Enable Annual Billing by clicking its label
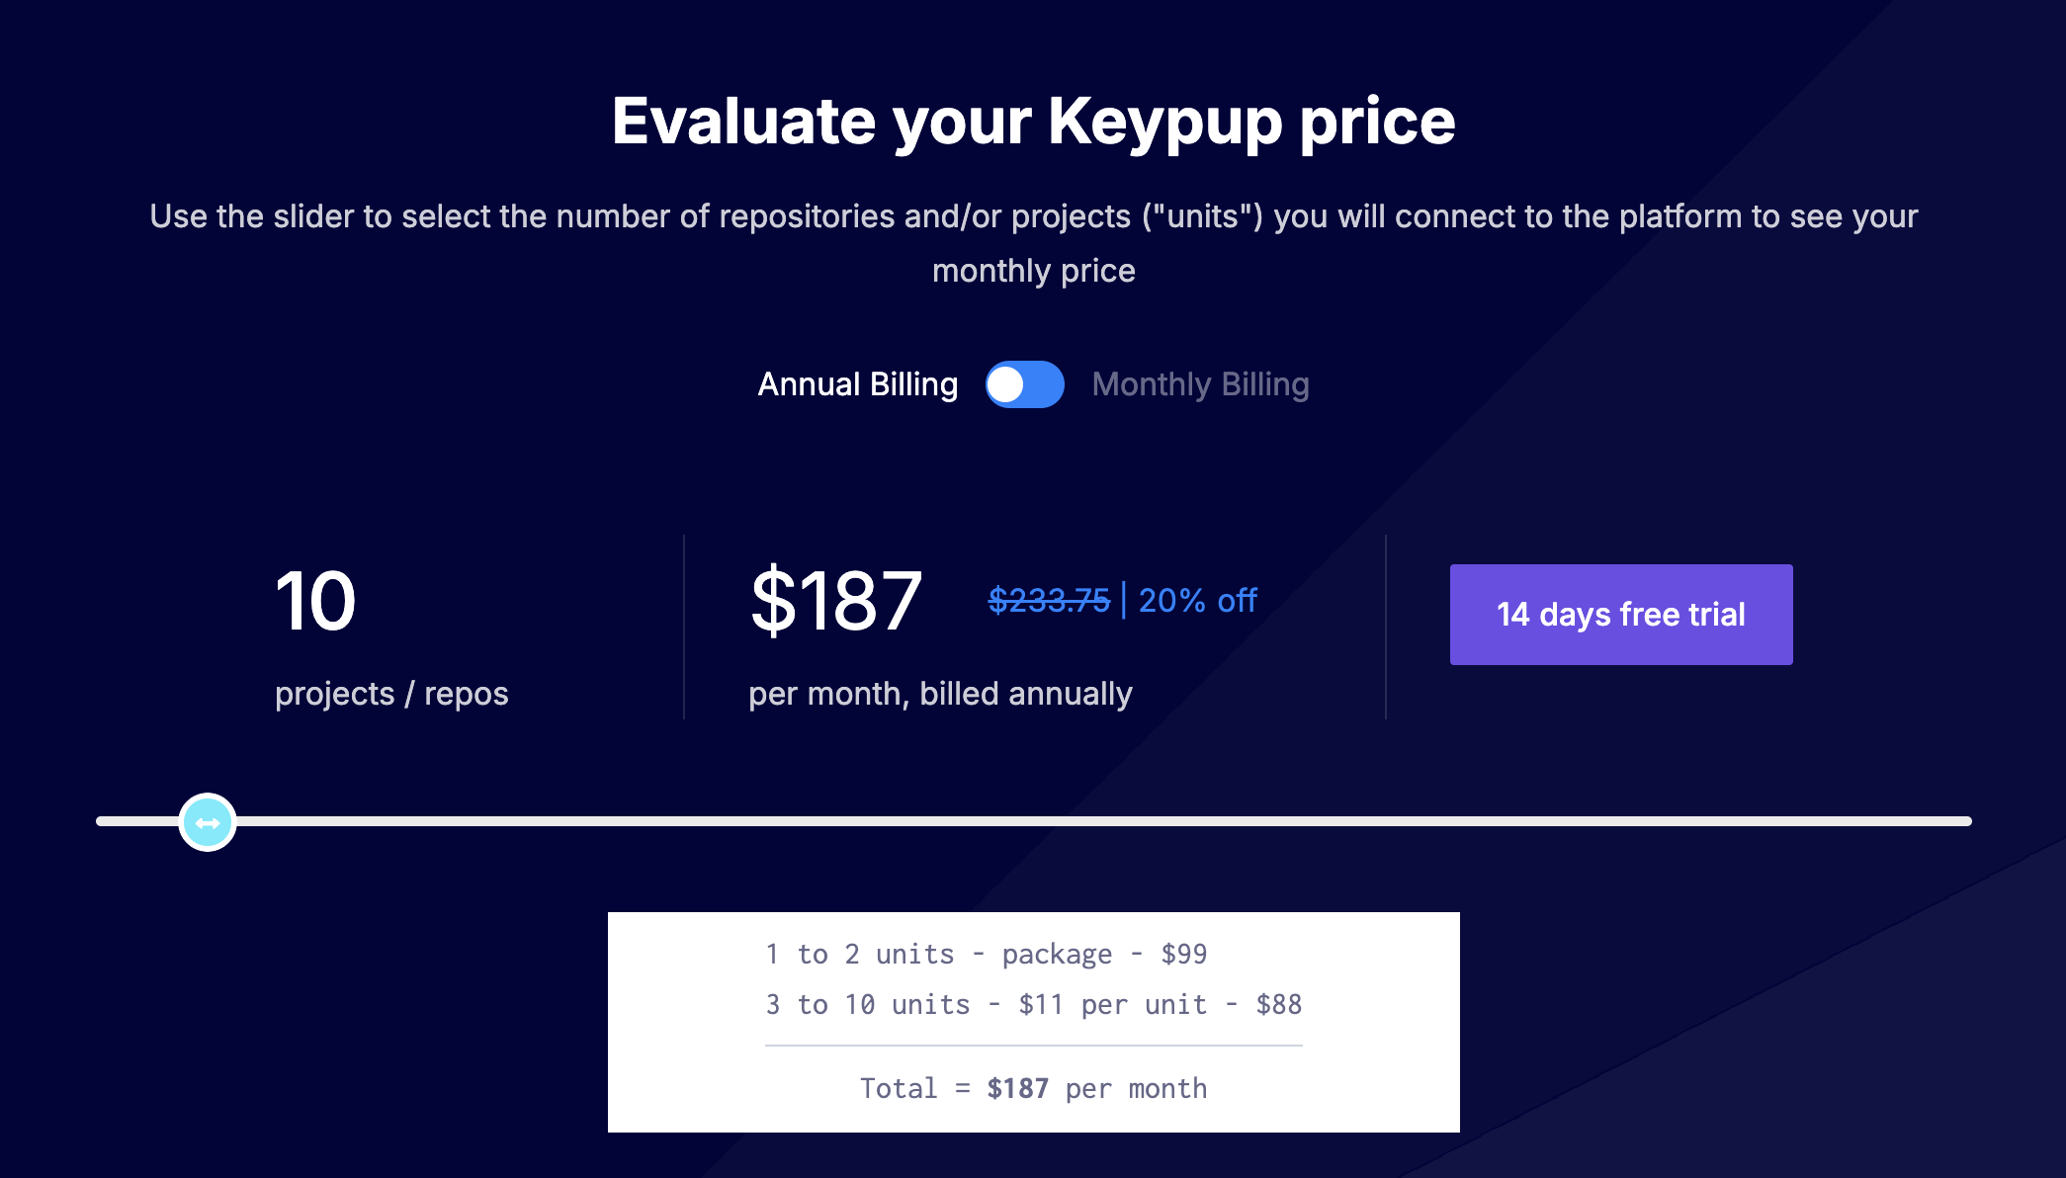 (x=856, y=384)
